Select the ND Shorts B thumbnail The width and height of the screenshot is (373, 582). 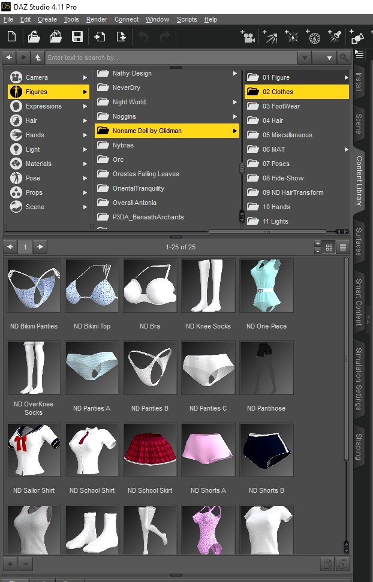266,450
